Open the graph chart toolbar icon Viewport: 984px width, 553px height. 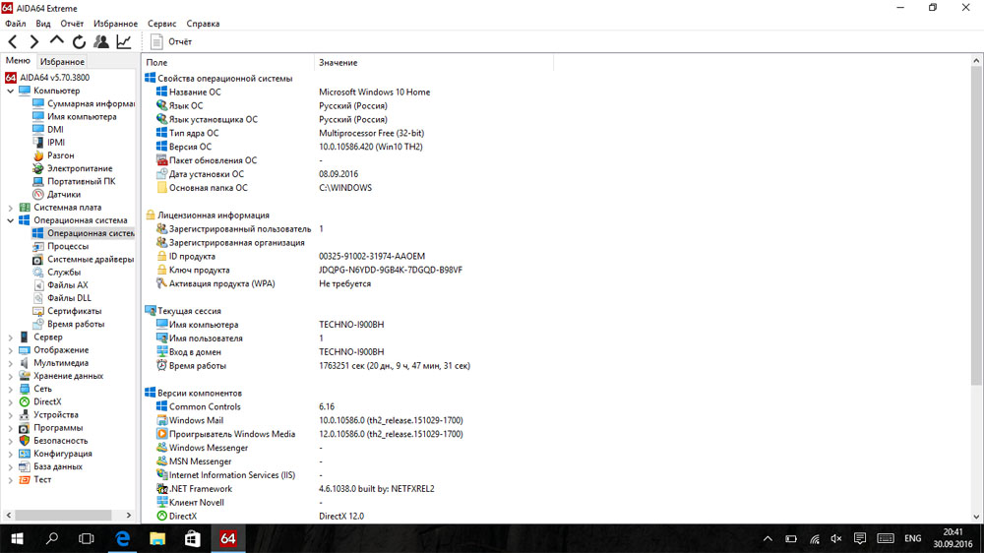click(x=124, y=41)
